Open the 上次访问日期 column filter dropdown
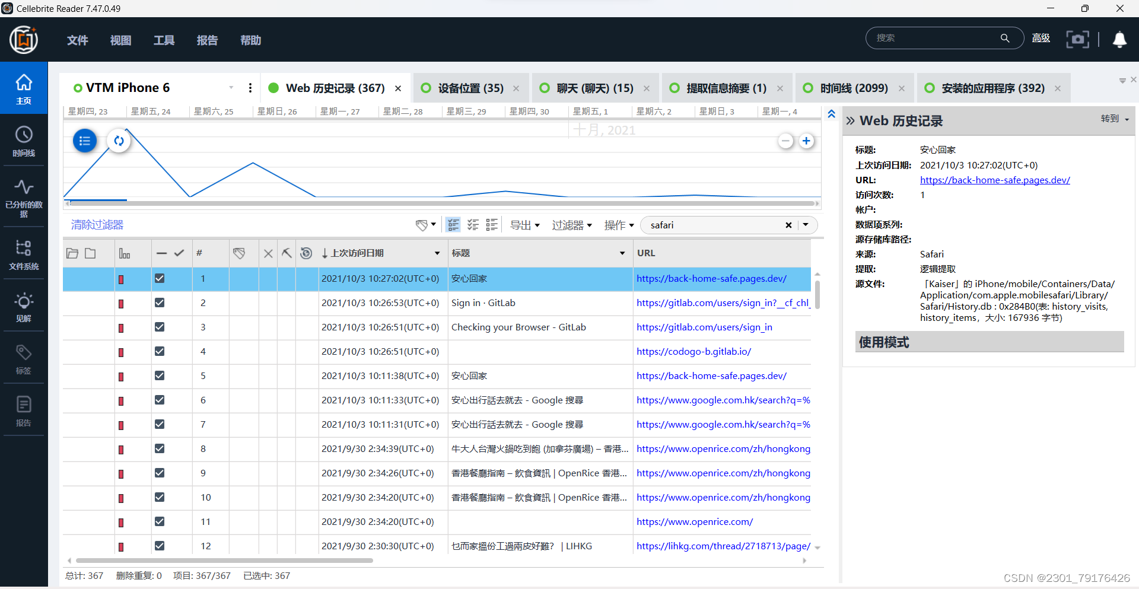This screenshot has width=1139, height=589. tap(437, 253)
